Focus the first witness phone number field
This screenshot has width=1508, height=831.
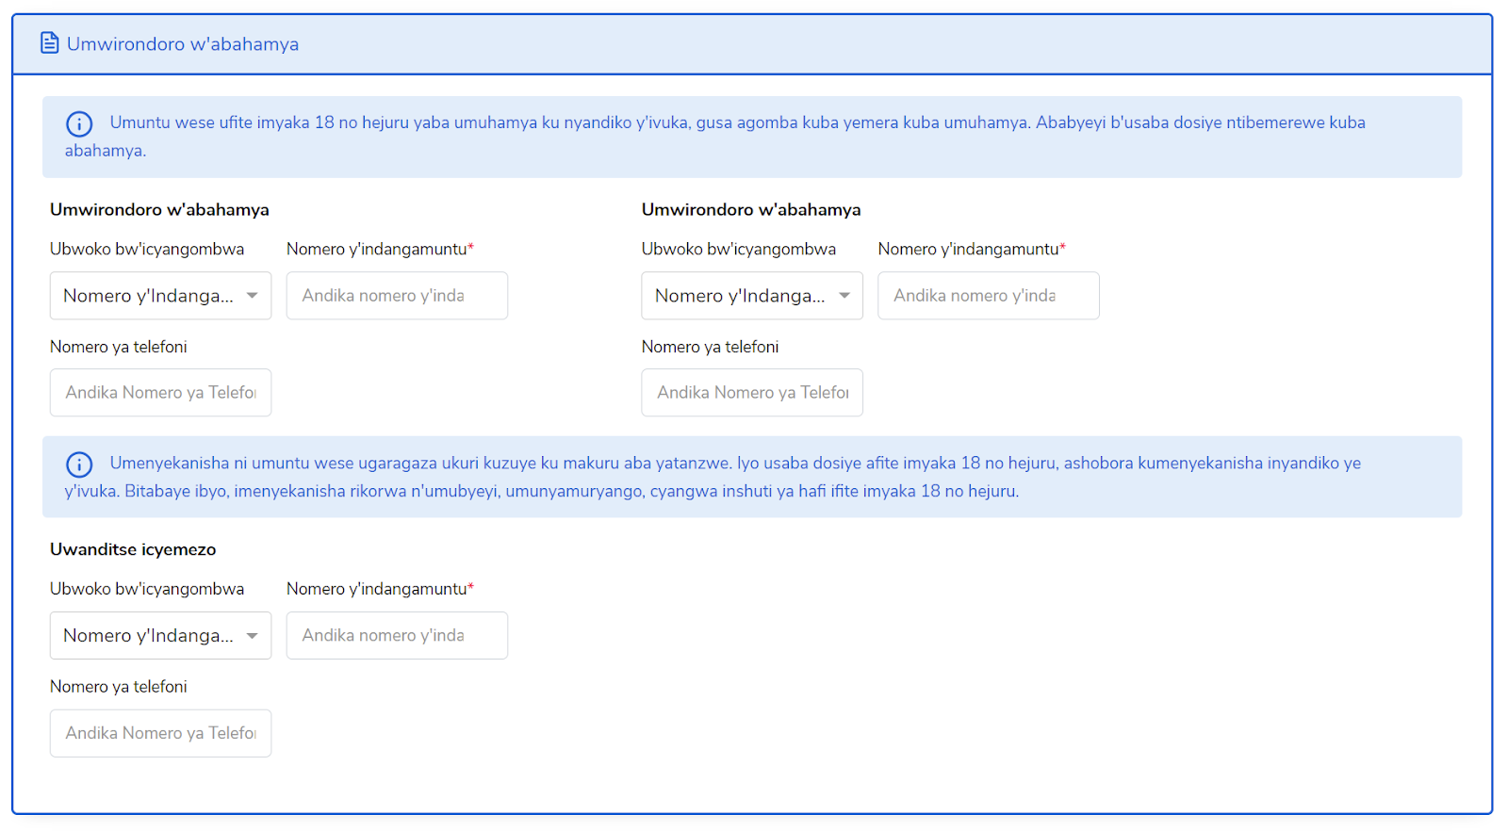[160, 393]
